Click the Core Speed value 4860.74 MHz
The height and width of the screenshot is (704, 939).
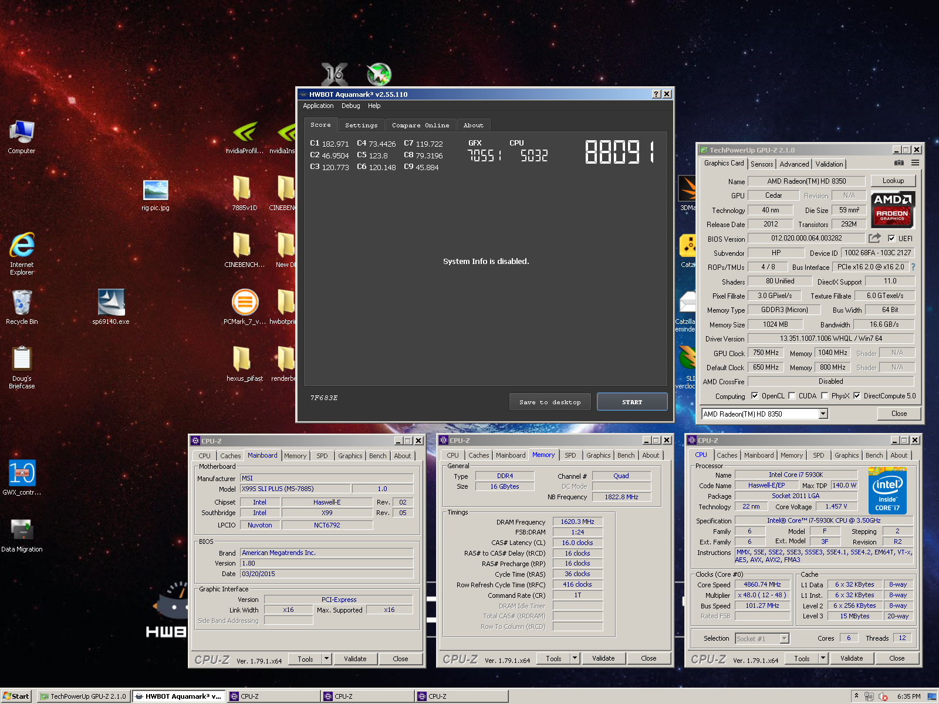point(762,584)
